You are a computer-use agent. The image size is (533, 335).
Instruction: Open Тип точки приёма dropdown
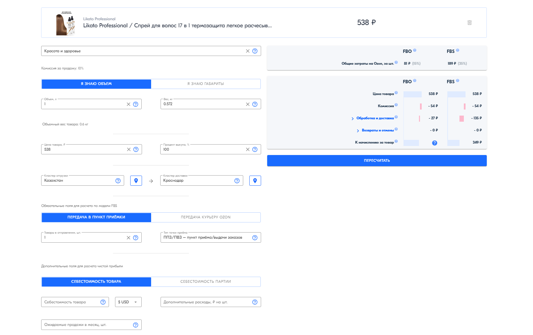point(206,238)
